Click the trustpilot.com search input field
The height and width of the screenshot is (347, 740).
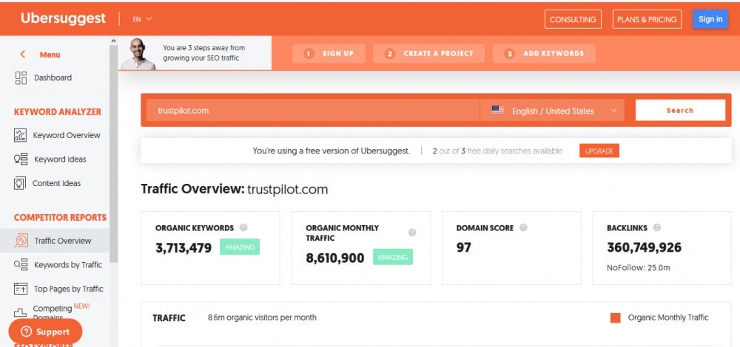313,111
